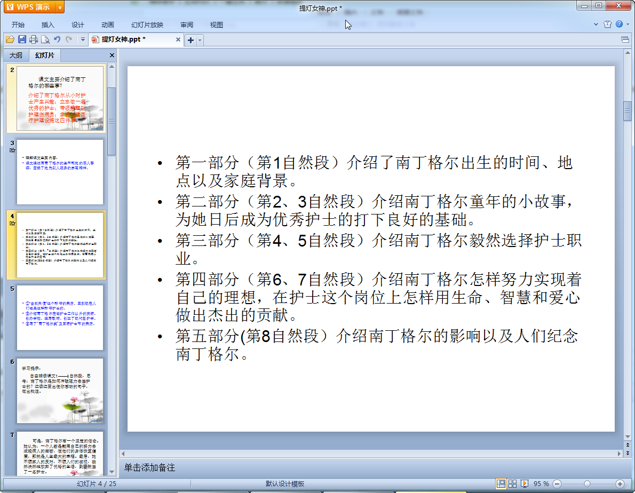Open the 幻灯片放映 menu tab

click(147, 25)
